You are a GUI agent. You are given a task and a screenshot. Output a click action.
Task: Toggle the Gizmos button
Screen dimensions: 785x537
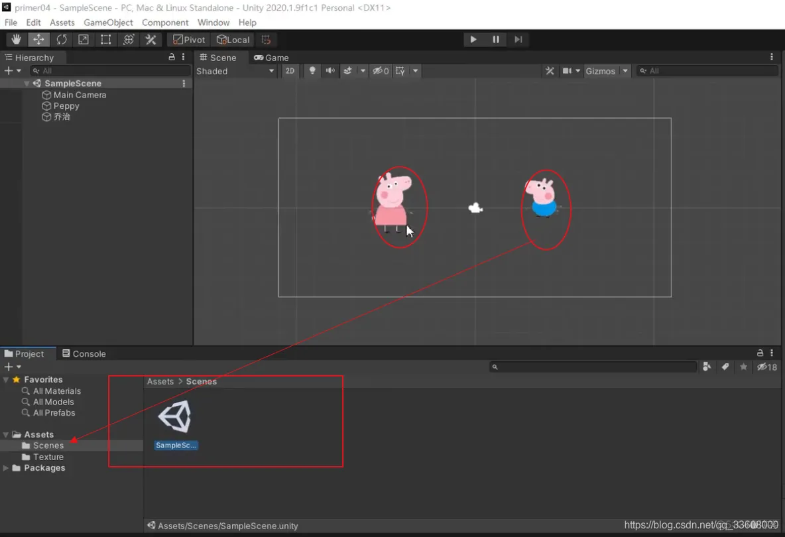[600, 71]
